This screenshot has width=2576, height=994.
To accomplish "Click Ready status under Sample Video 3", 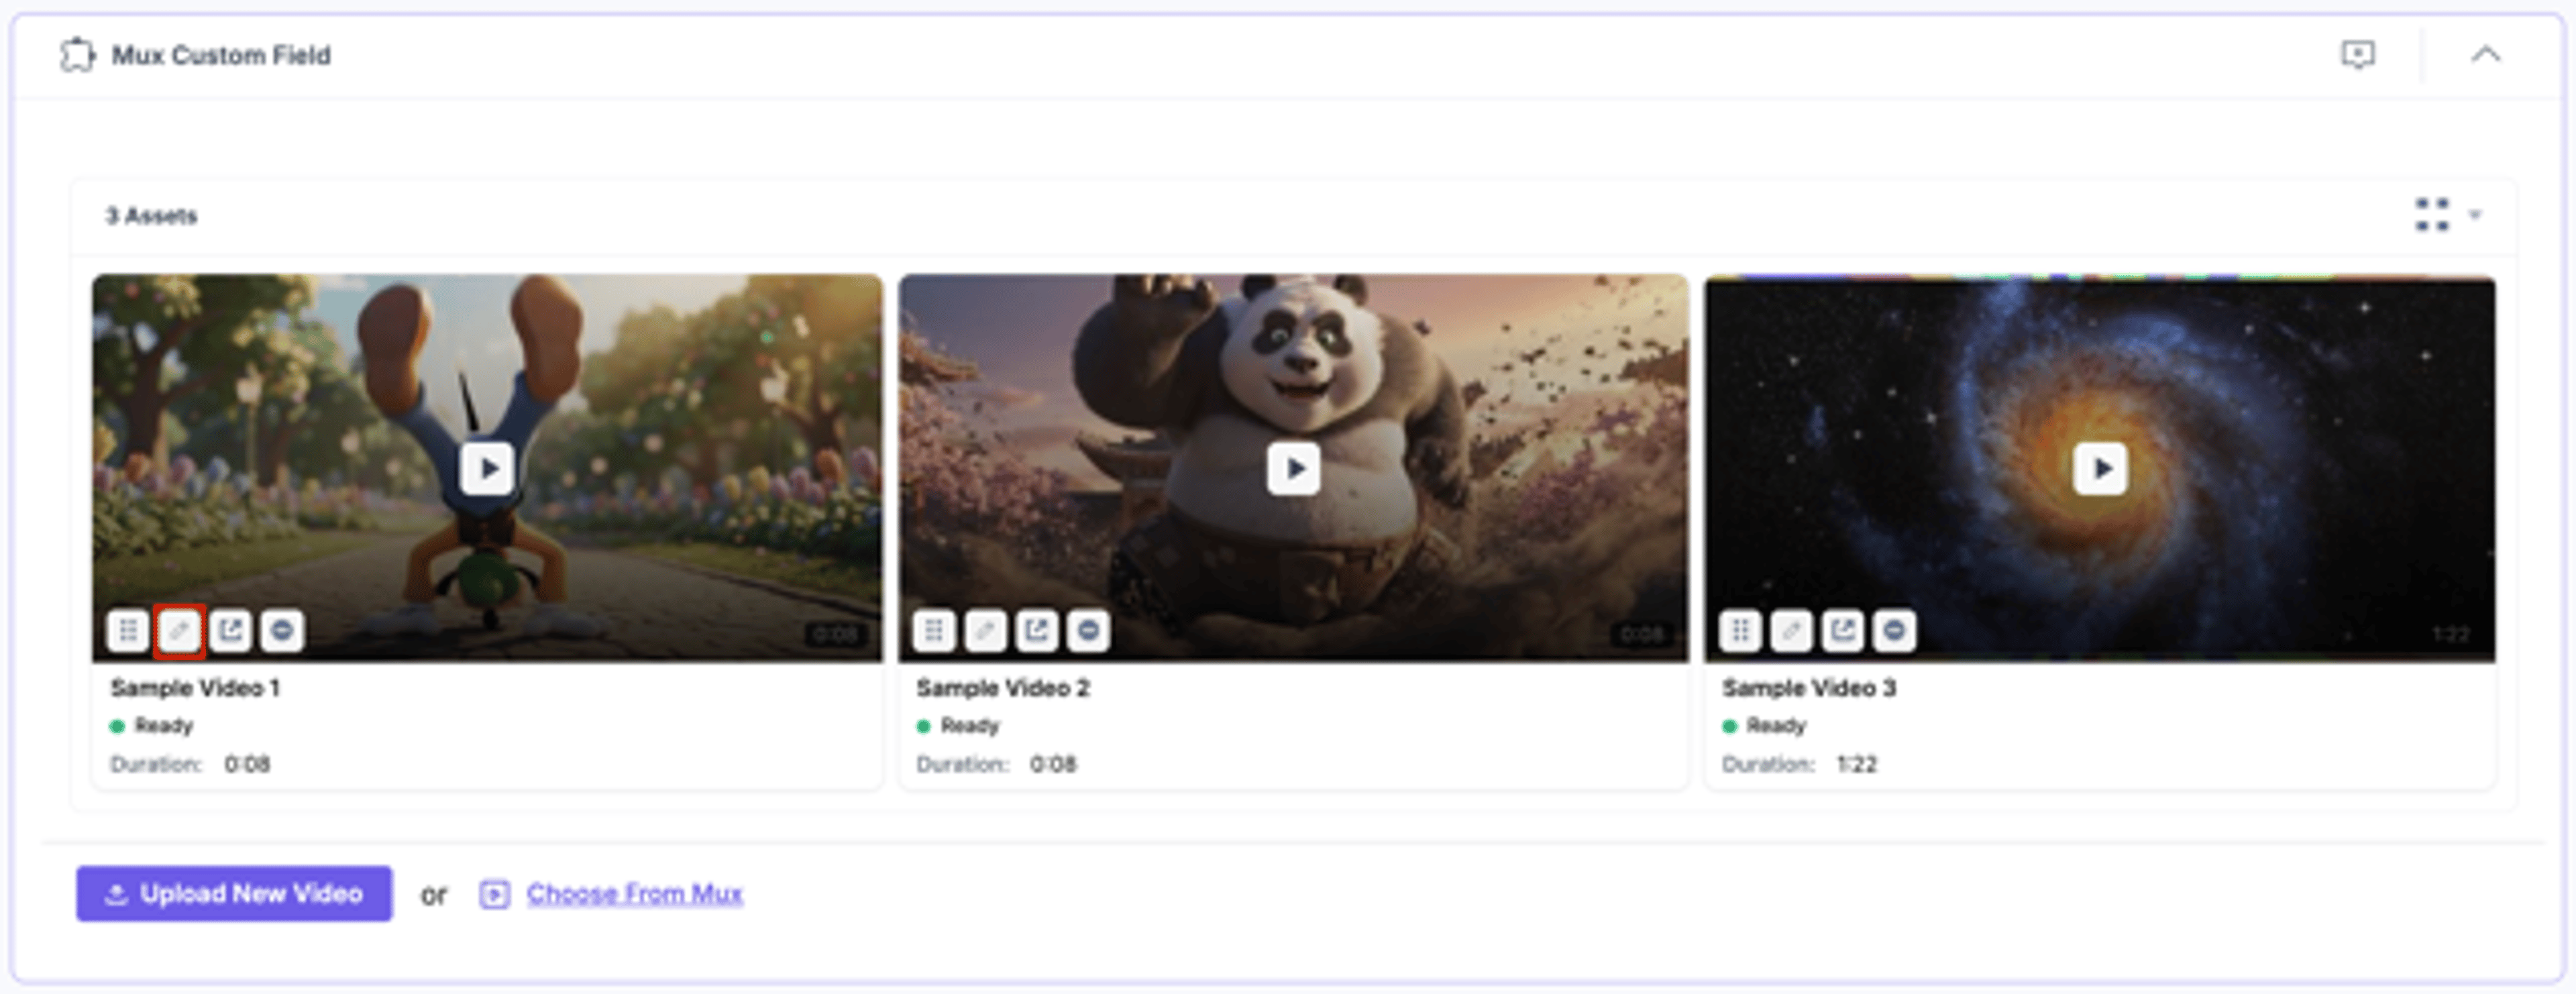I will click(x=1764, y=726).
